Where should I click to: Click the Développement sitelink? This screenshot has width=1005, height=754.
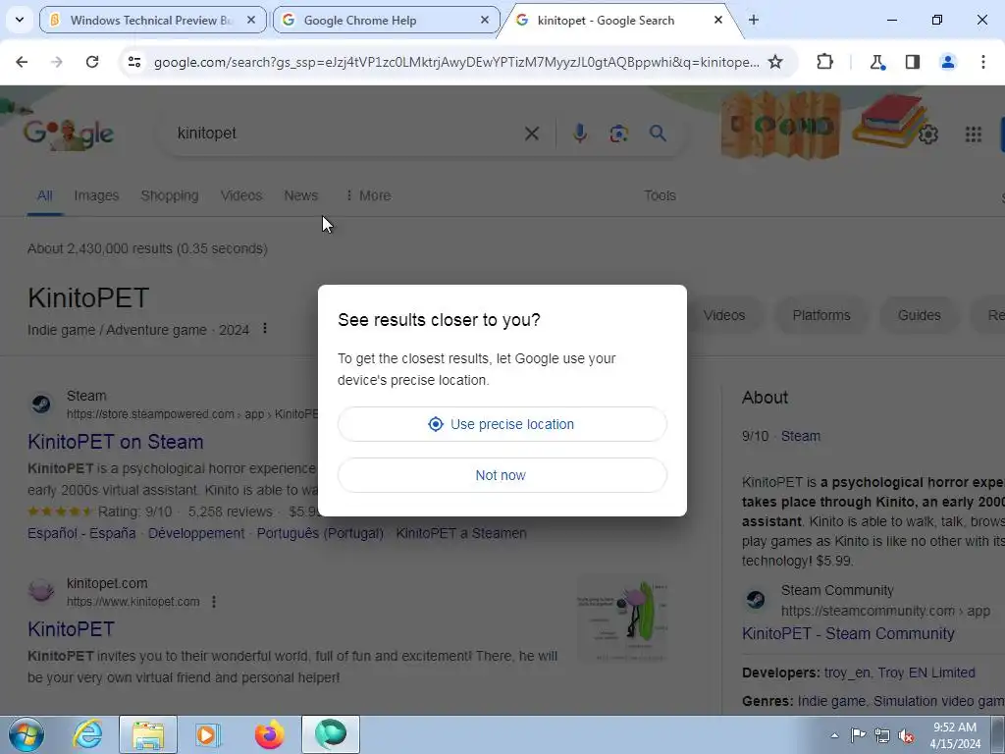196,533
